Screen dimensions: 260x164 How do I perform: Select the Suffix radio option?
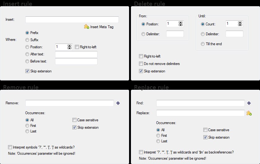(x=27, y=40)
